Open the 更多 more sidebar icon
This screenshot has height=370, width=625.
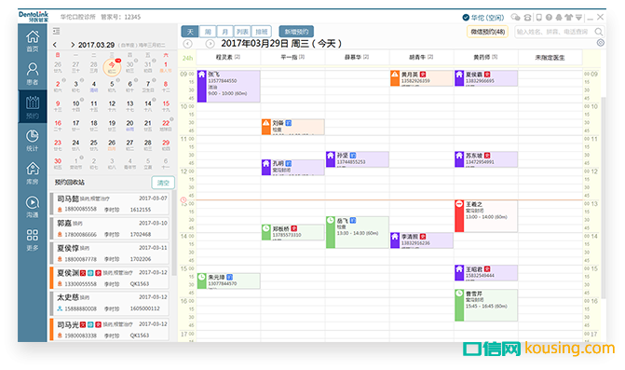pos(33,240)
